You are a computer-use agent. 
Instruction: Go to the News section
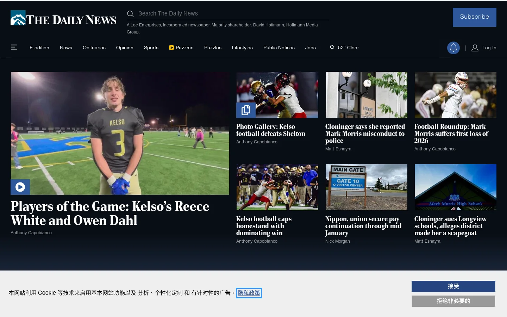click(x=66, y=48)
